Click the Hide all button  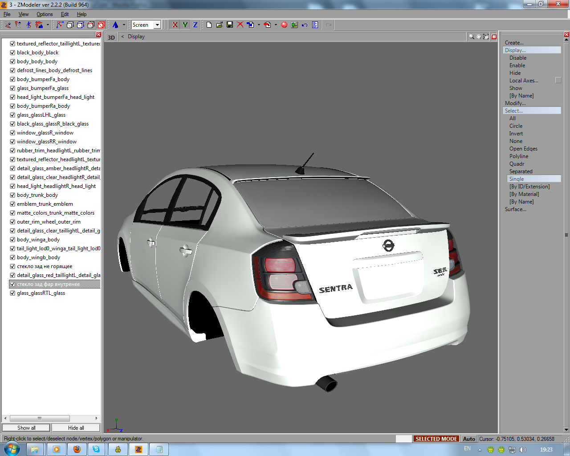tap(76, 428)
